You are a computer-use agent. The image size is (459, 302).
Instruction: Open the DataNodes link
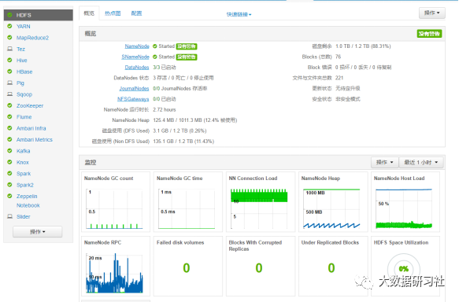coord(137,67)
